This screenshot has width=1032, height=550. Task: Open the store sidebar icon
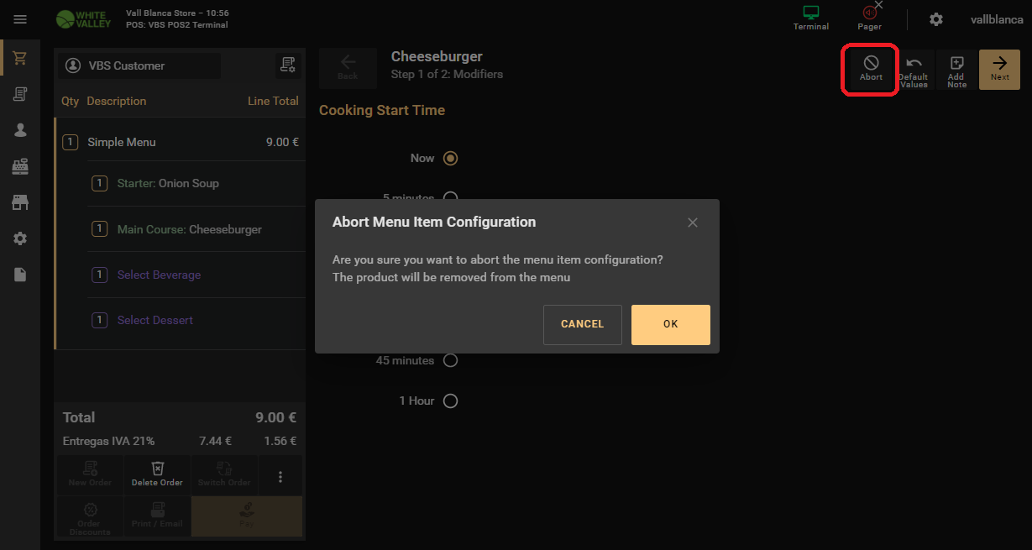[x=20, y=202]
